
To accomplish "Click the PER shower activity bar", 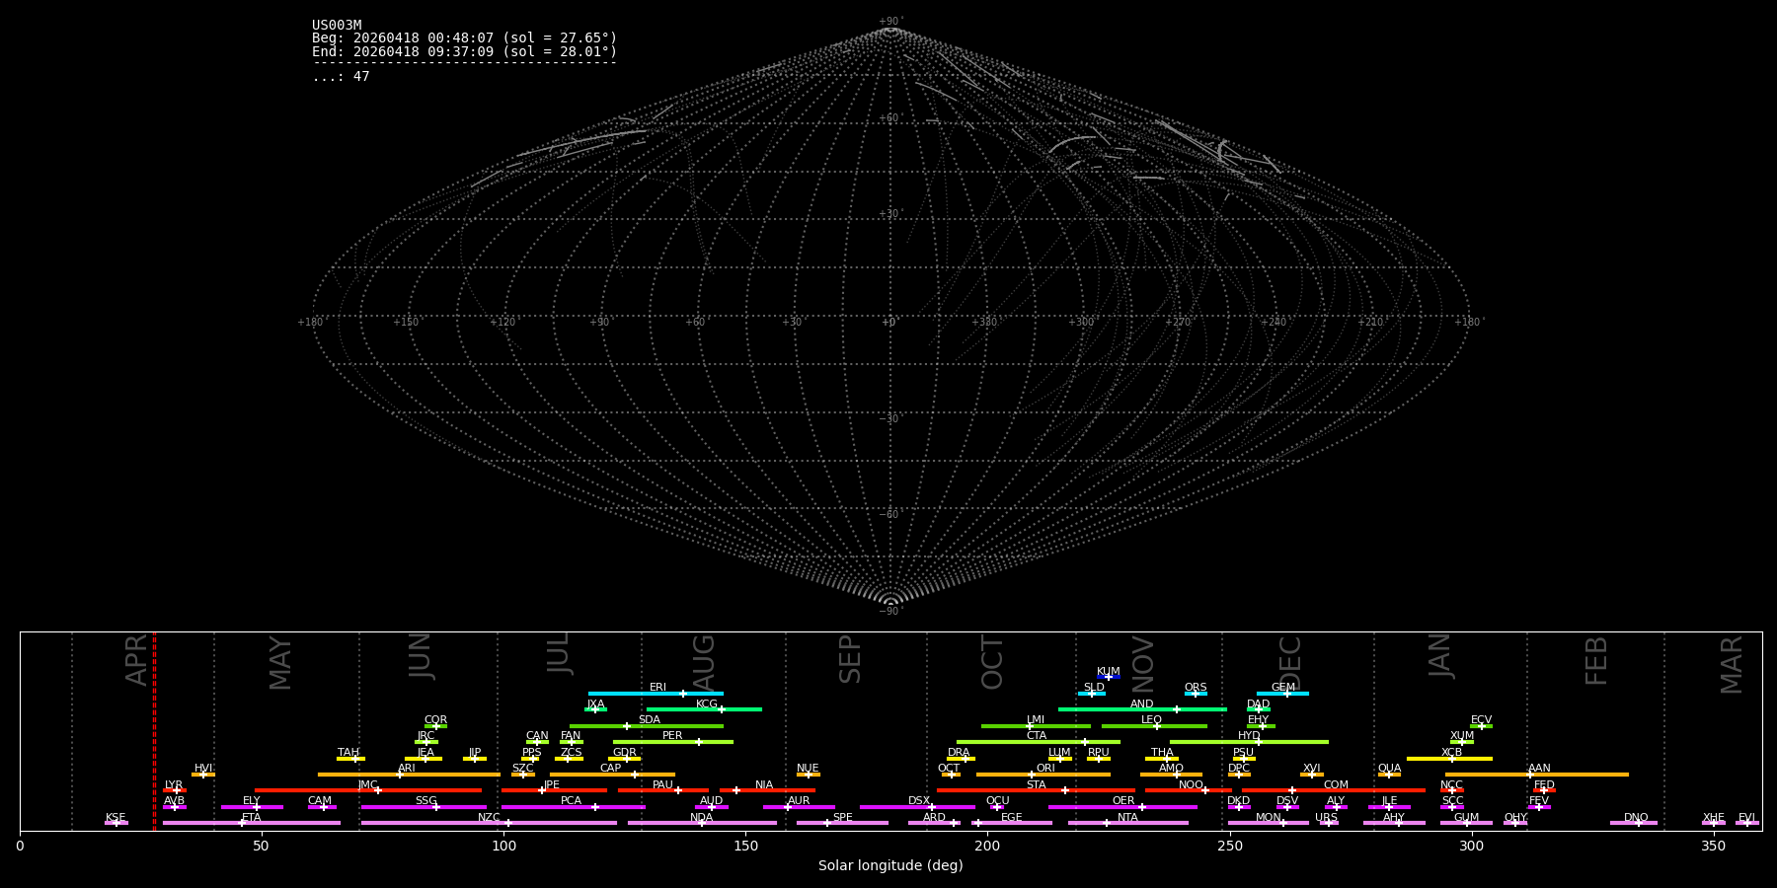I will 673,742.
